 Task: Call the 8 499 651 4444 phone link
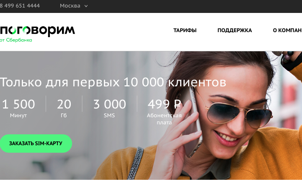point(20,6)
